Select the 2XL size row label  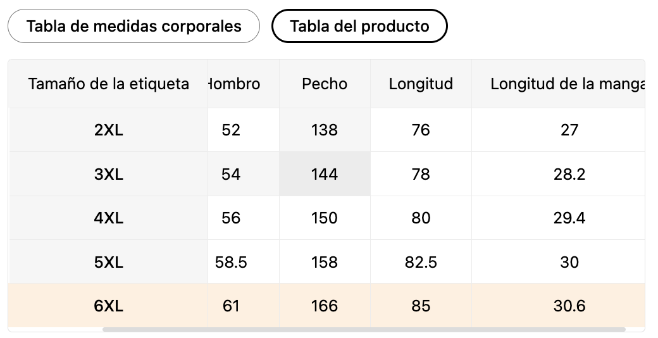[x=108, y=130]
